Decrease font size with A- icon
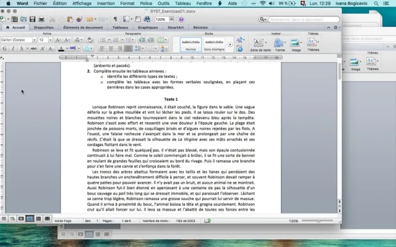 (67, 40)
